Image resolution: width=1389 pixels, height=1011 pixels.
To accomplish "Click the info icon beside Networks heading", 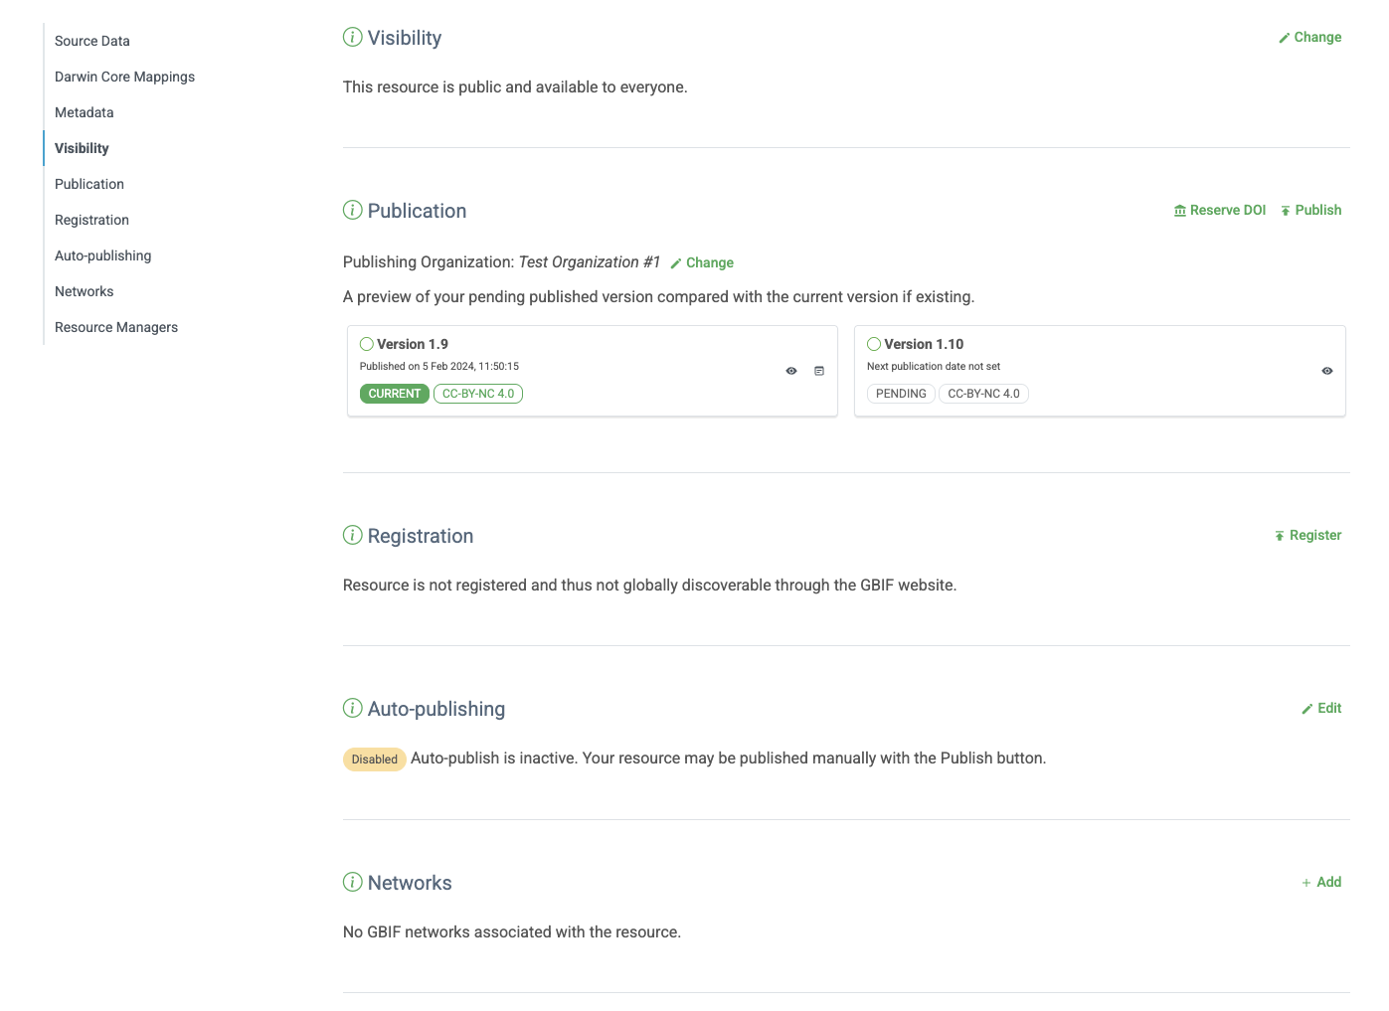I will (352, 882).
